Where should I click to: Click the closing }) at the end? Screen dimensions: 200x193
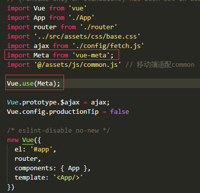coord(11,187)
